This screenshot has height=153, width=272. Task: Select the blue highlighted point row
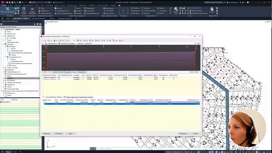click(x=122, y=104)
